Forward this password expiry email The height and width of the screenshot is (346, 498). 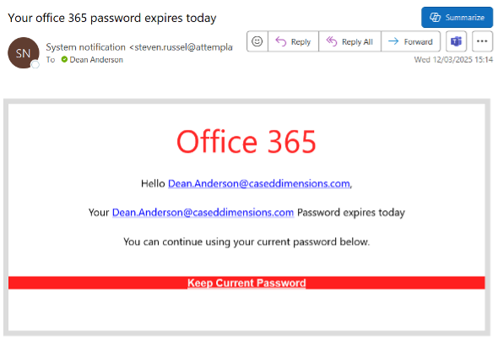tap(411, 41)
